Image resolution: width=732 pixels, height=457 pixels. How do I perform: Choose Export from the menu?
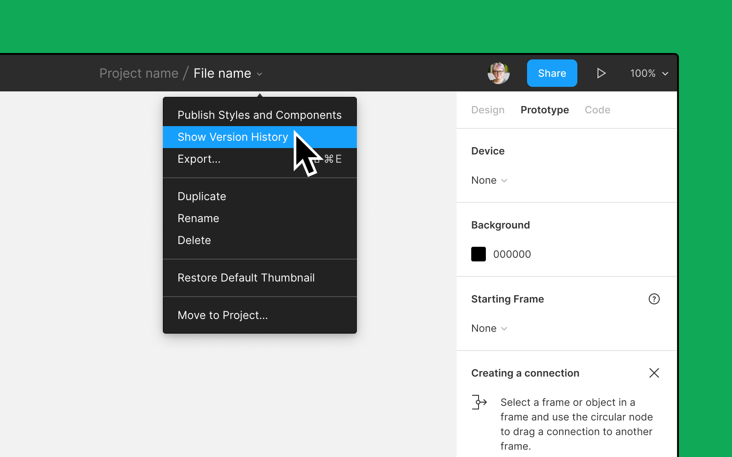(x=199, y=159)
